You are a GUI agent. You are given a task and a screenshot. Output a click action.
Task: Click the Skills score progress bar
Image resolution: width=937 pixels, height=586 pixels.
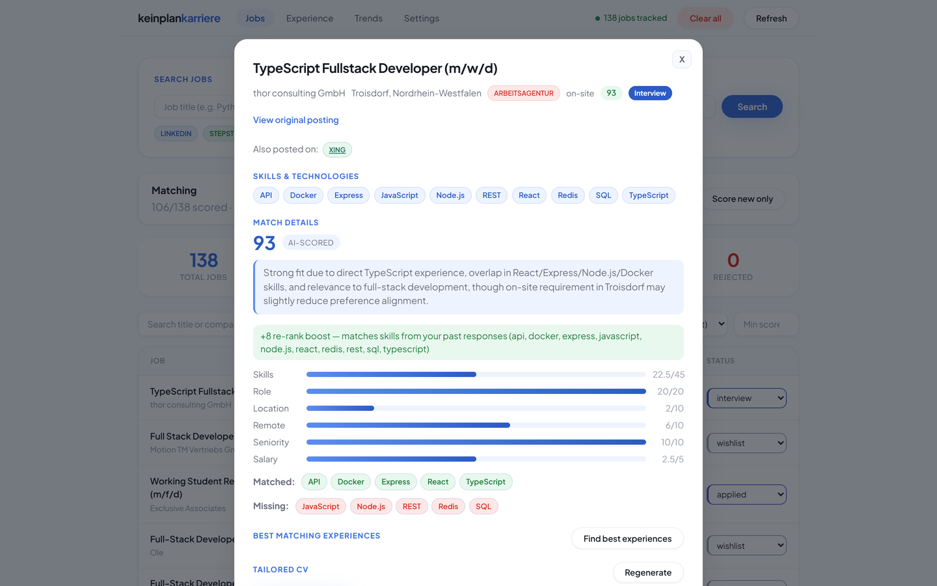(476, 374)
